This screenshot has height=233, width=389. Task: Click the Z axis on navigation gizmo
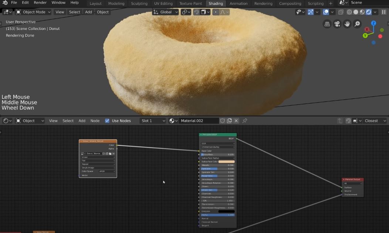click(x=373, y=23)
